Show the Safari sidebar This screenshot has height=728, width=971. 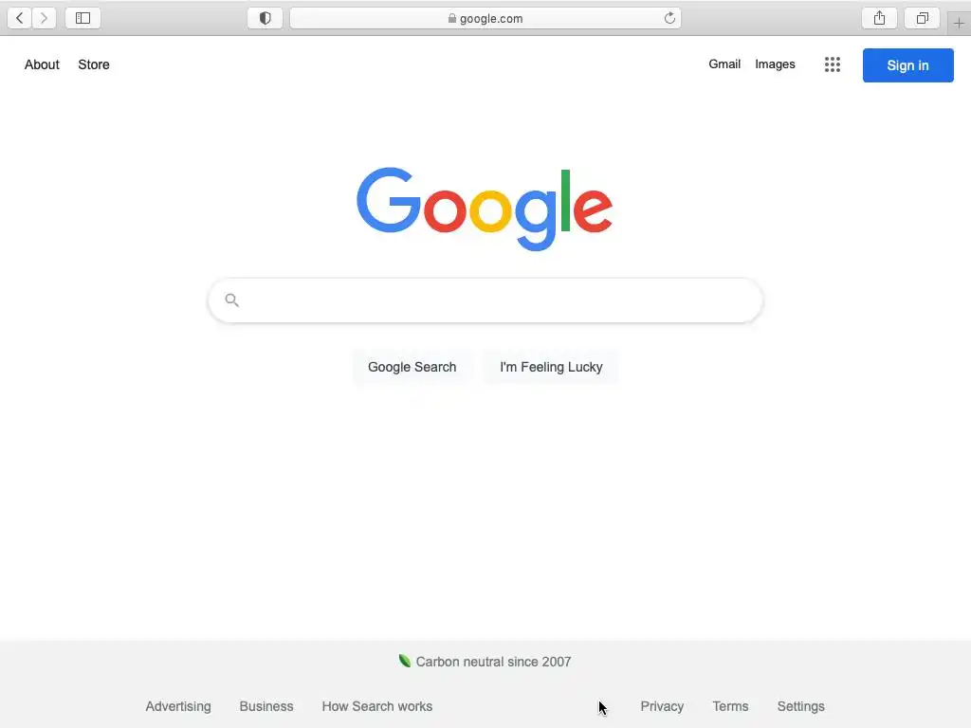pos(83,18)
